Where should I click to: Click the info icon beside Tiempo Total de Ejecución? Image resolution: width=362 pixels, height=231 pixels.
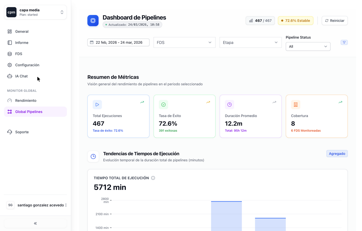(x=153, y=178)
